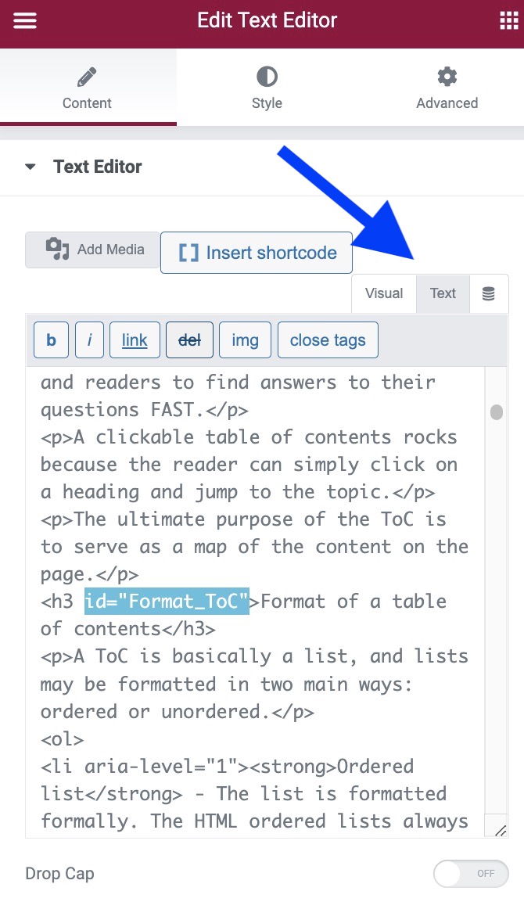The height and width of the screenshot is (909, 524).
Task: Click the bold b quicktag button
Action: click(x=51, y=340)
